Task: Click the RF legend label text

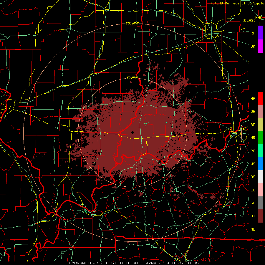Action: pos(253,33)
